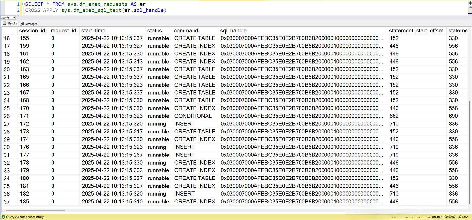Select the start_time column header
The image size is (472, 220).
point(112,30)
